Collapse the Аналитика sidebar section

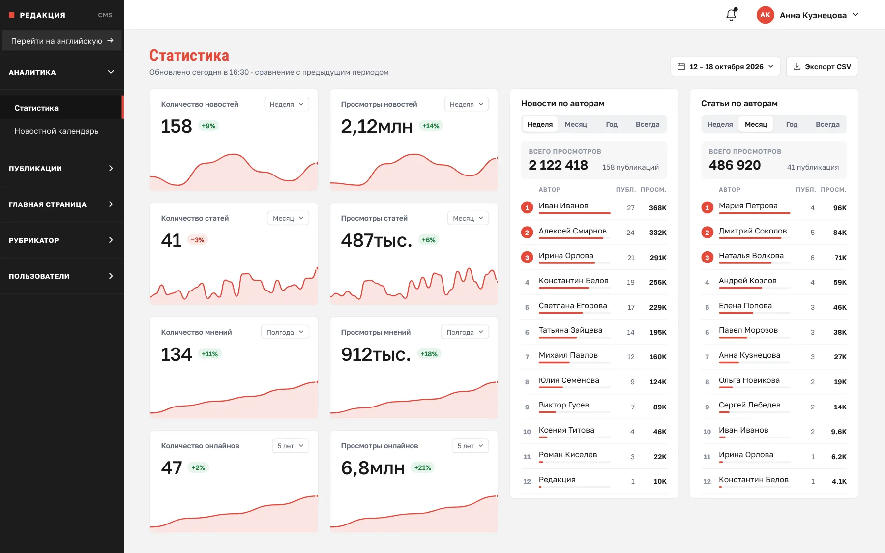coord(62,72)
